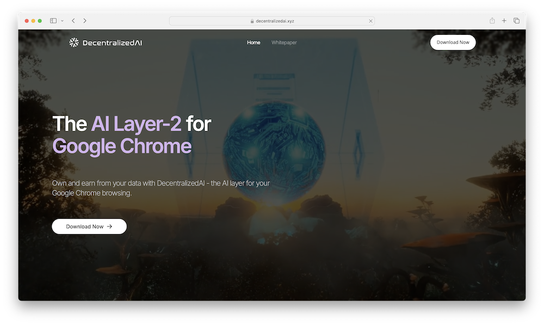Go forward with the right arrow
544x325 pixels.
85,21
